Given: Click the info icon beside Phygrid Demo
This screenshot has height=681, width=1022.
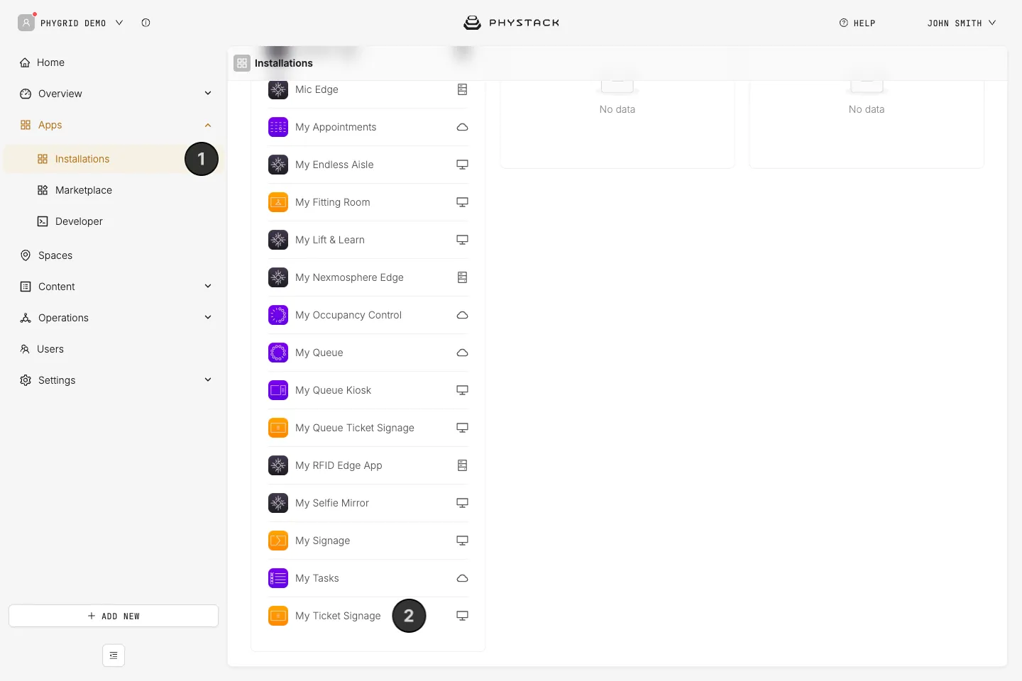Looking at the screenshot, I should pyautogui.click(x=145, y=23).
